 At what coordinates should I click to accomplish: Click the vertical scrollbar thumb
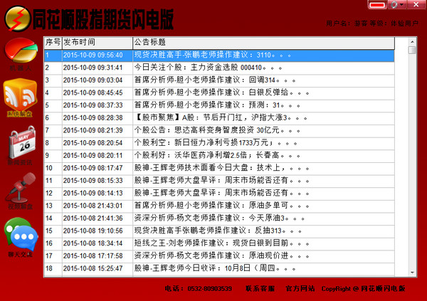[x=412, y=50]
